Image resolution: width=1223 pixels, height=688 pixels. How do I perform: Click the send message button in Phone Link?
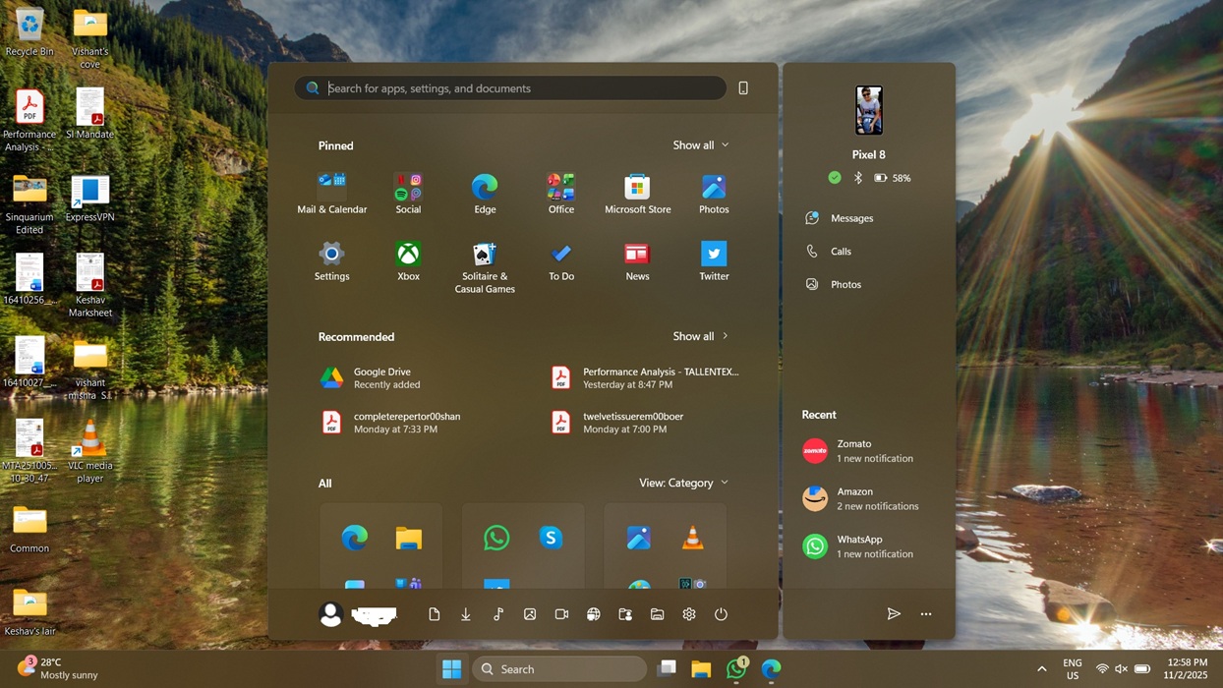point(893,613)
